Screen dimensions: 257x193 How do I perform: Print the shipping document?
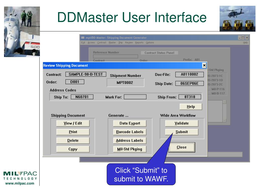tap(73, 132)
